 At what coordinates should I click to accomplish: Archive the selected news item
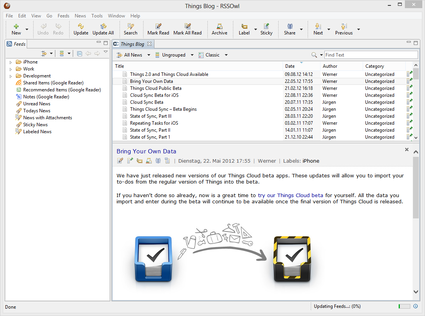click(x=219, y=29)
